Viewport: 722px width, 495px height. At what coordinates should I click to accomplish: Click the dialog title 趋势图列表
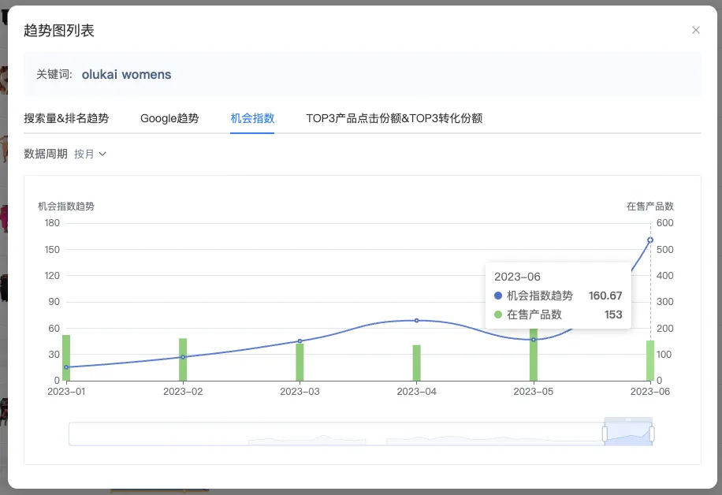point(59,31)
